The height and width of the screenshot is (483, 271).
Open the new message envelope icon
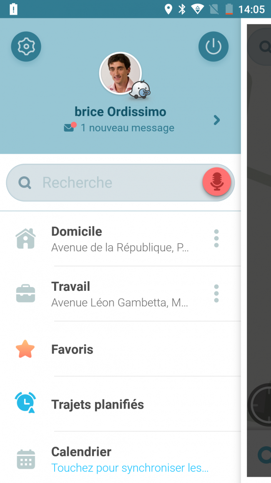click(x=70, y=127)
